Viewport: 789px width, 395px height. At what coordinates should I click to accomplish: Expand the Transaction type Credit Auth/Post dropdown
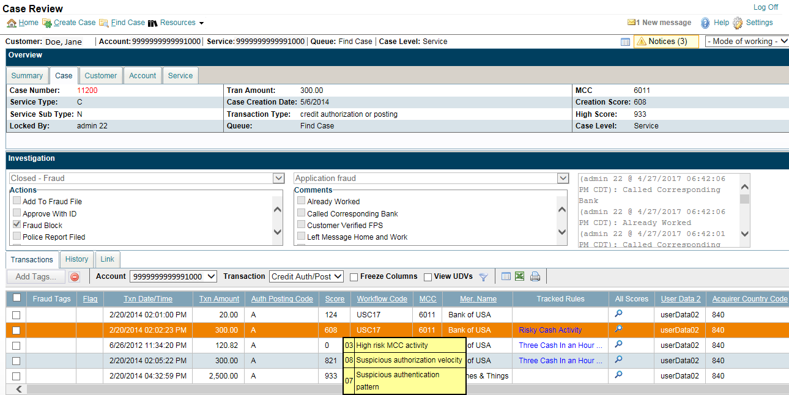click(x=306, y=276)
